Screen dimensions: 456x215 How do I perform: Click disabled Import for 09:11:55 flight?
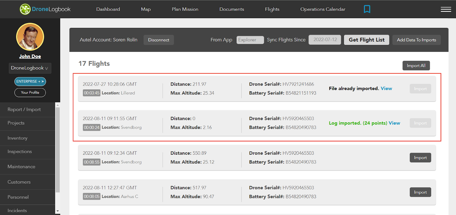tap(420, 123)
